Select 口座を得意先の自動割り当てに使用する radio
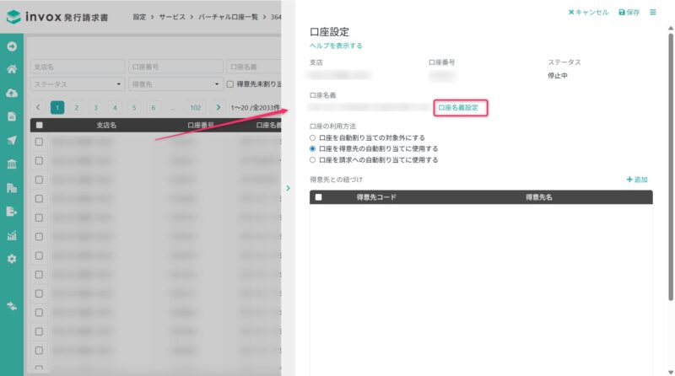The width and height of the screenshot is (675, 376). coord(312,148)
